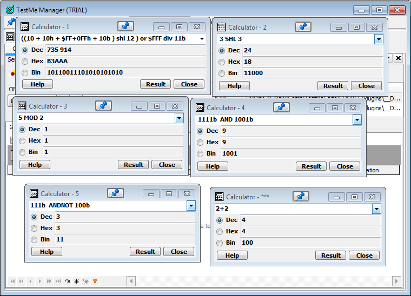Select Bin radio button in Calculator - 4
Image resolution: width=411 pixels, height=296 pixels.
coord(201,154)
